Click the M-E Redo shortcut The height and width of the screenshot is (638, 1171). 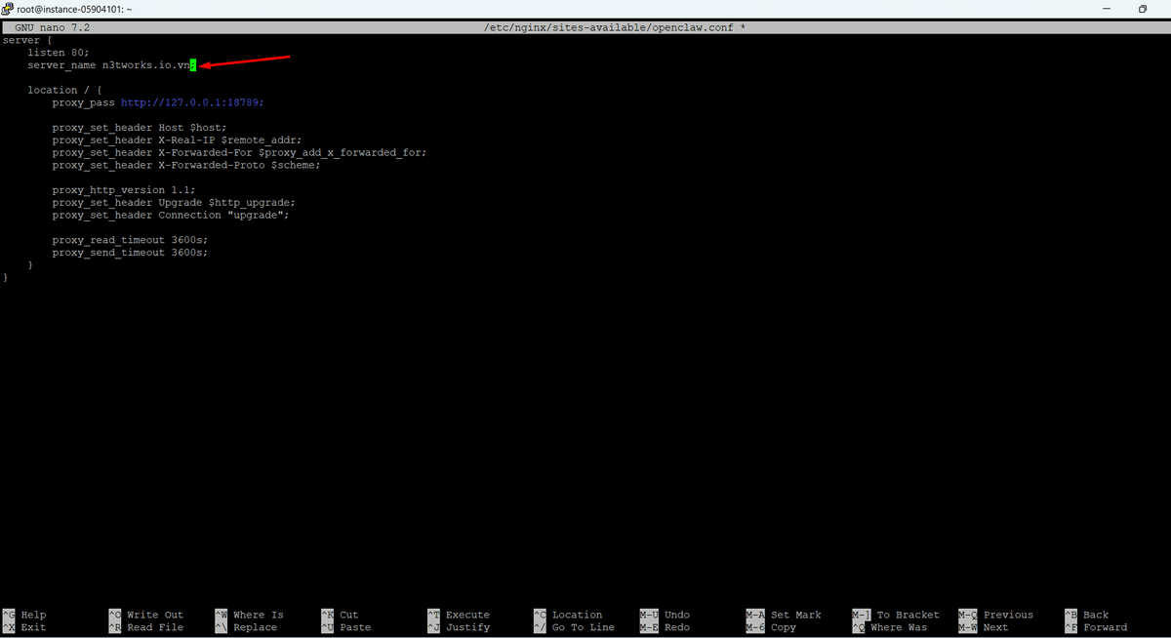click(x=665, y=627)
